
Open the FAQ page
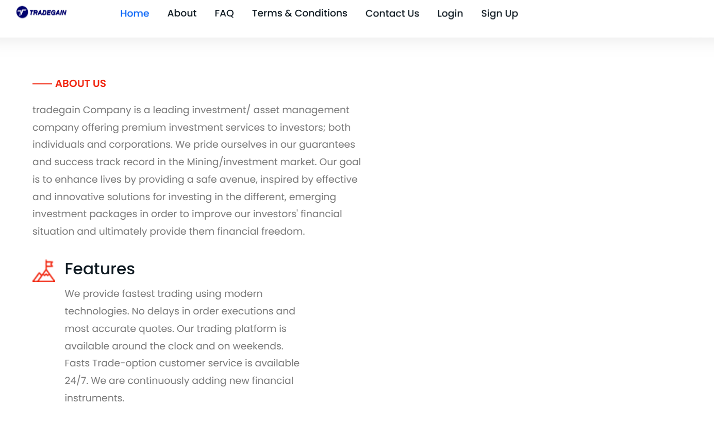[x=224, y=13]
